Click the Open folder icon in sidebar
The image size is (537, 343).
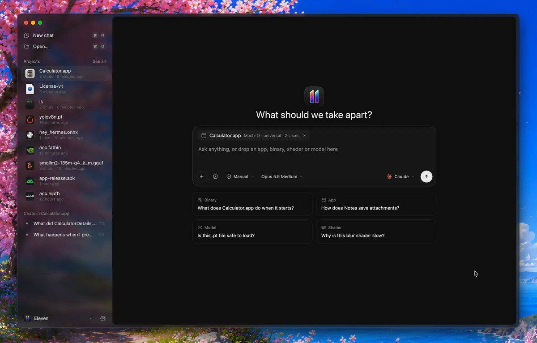point(27,47)
